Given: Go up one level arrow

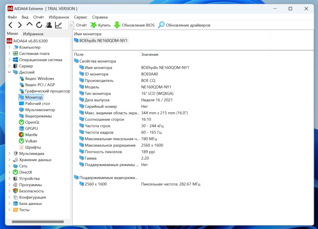Looking at the screenshot, I should pyautogui.click(x=29, y=24).
